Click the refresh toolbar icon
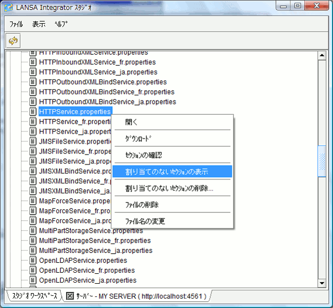333x308 pixels. point(13,40)
